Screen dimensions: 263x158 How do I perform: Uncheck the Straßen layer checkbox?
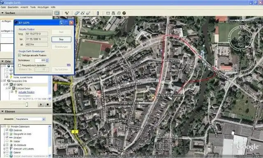point(7,137)
